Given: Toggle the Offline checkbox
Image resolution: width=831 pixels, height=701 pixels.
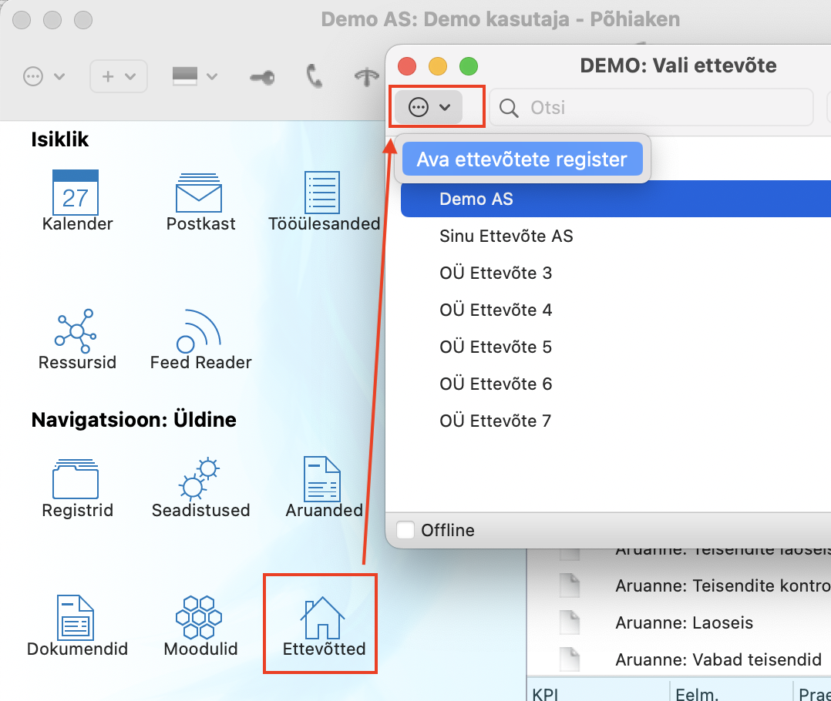Looking at the screenshot, I should (x=405, y=530).
